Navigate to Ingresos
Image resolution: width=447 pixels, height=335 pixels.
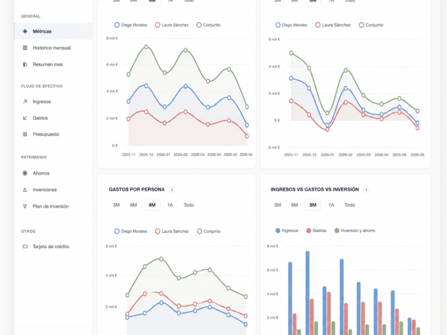coord(53,101)
